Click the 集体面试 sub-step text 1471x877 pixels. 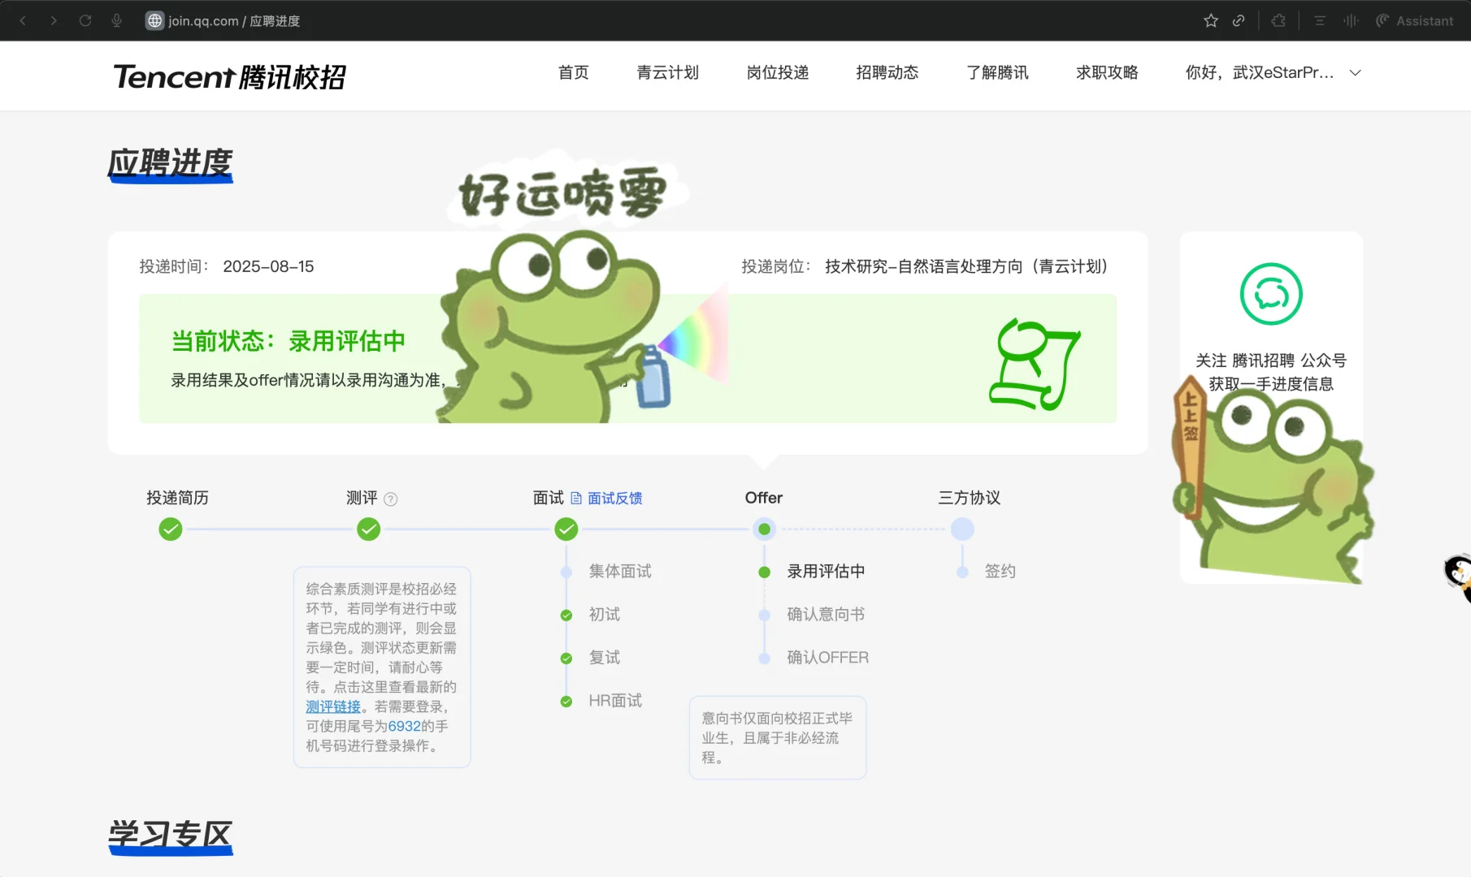620,572
